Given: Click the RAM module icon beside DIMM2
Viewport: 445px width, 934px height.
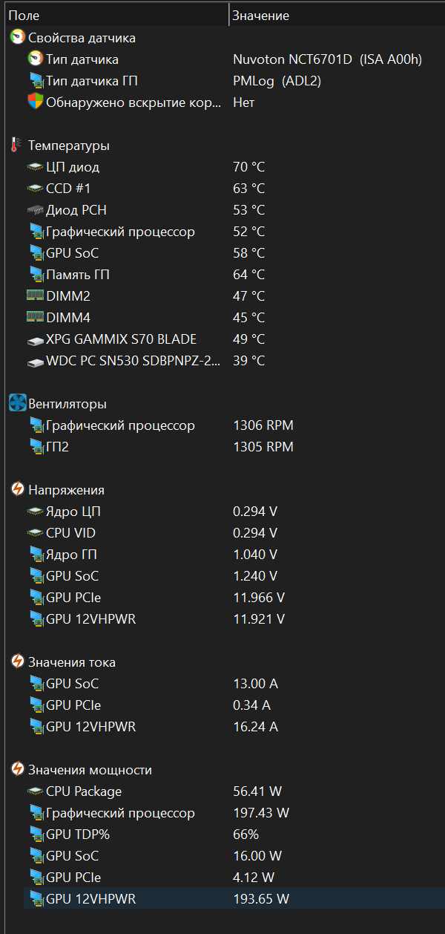Looking at the screenshot, I should [35, 296].
